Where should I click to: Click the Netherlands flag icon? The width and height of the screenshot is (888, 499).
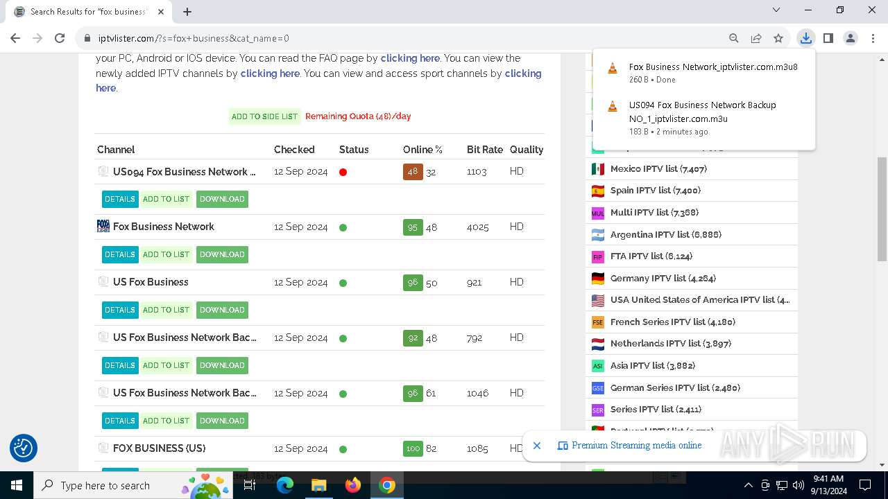coord(598,344)
